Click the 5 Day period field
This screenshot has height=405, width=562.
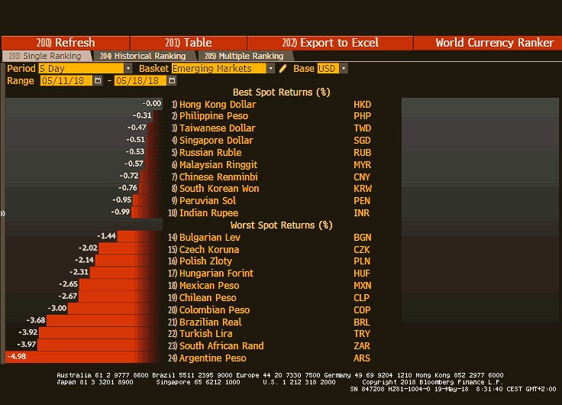pyautogui.click(x=82, y=69)
